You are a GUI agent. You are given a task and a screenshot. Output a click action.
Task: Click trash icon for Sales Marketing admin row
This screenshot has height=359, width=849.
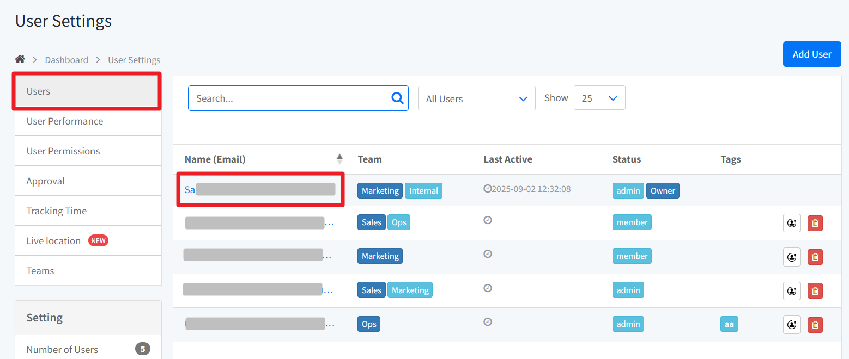(815, 291)
